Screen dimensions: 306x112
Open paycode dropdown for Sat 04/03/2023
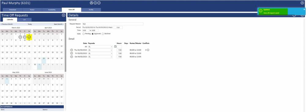100,57
